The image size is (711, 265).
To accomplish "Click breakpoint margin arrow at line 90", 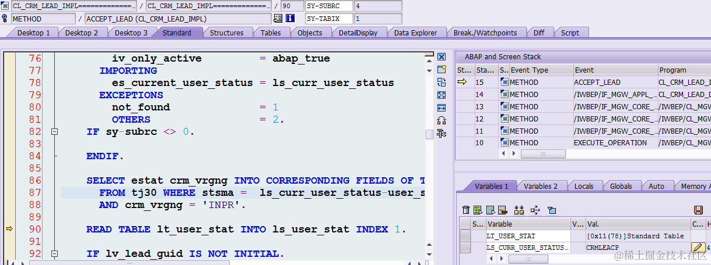I will click(9, 229).
